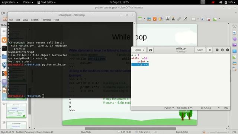This screenshot has width=238, height=134.
Task: Click document save status icon in status bar
Action: (204, 132)
